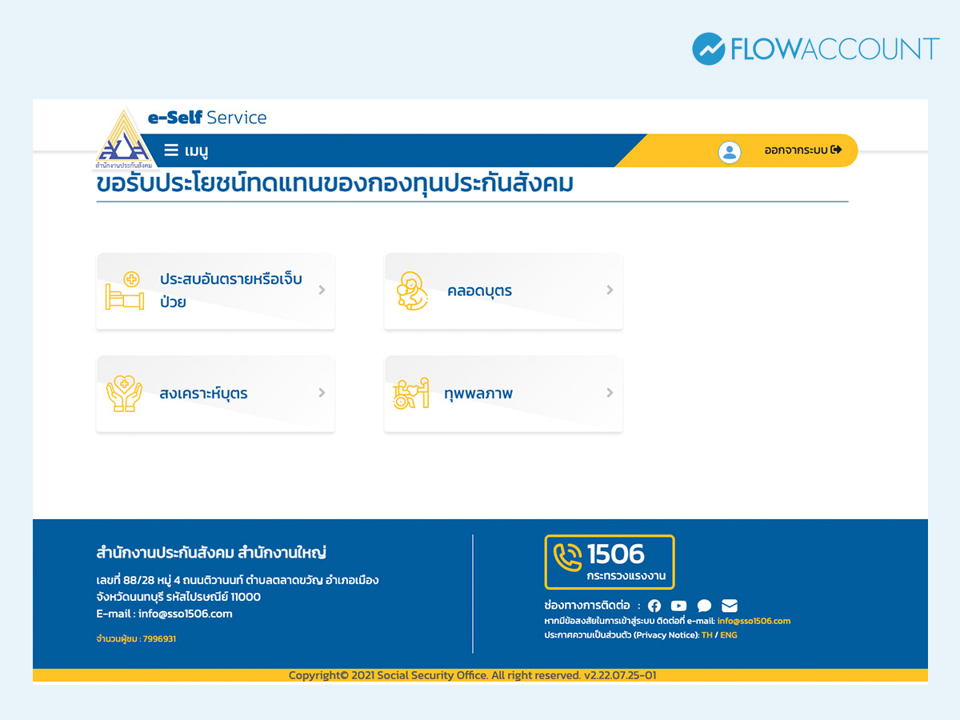The height and width of the screenshot is (720, 960).
Task: Click the Social Security Office triangle logo
Action: coord(122,140)
